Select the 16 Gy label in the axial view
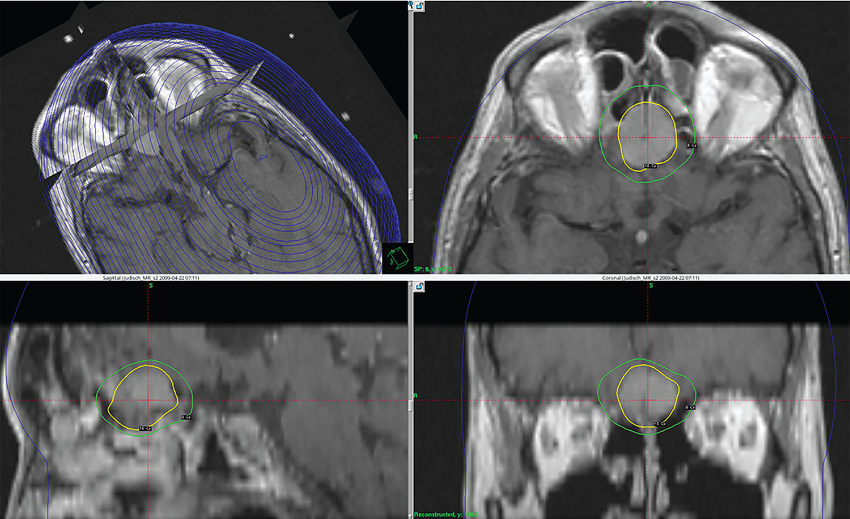The image size is (850, 519). (650, 166)
